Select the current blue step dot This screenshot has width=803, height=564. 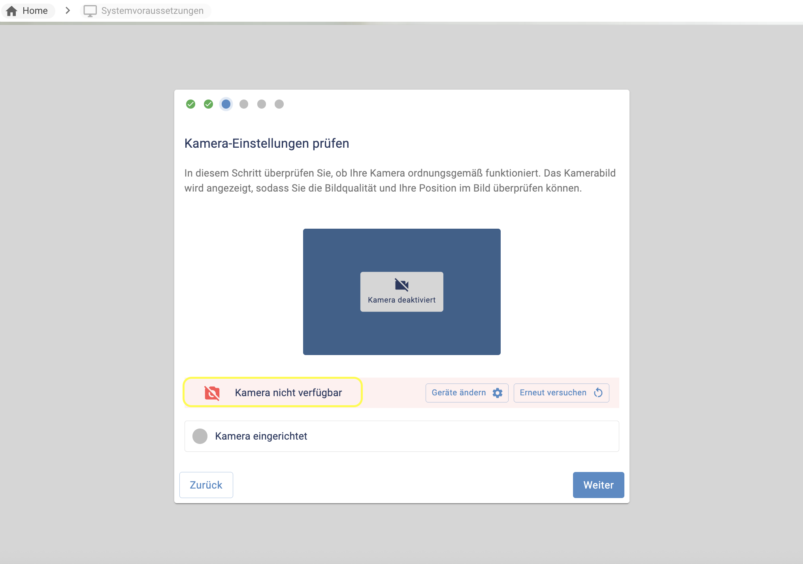[x=226, y=104]
